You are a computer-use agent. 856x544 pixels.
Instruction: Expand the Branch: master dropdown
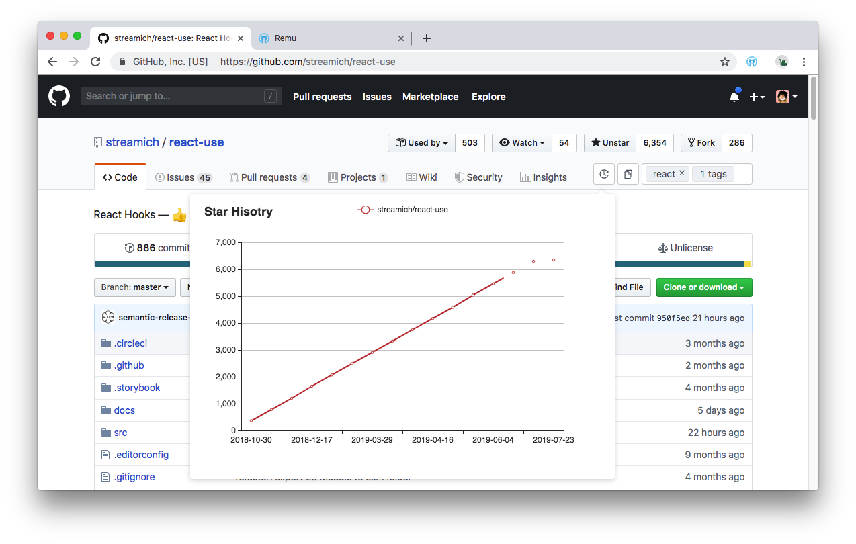pos(135,287)
